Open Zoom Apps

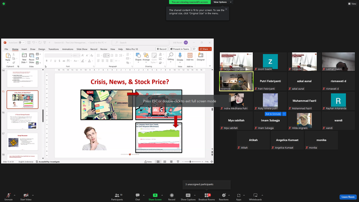238,196
